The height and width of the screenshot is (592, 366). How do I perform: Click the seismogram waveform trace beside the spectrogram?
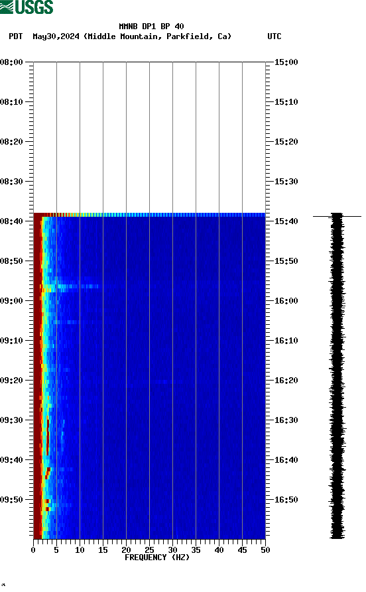pyautogui.click(x=337, y=376)
